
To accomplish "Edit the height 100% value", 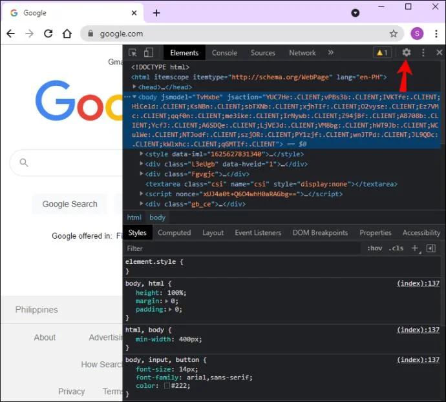I will click(x=176, y=293).
